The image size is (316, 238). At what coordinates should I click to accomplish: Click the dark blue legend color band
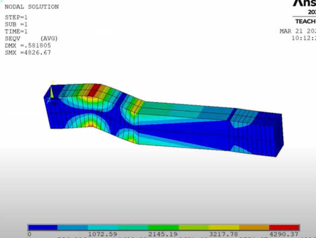(43, 227)
